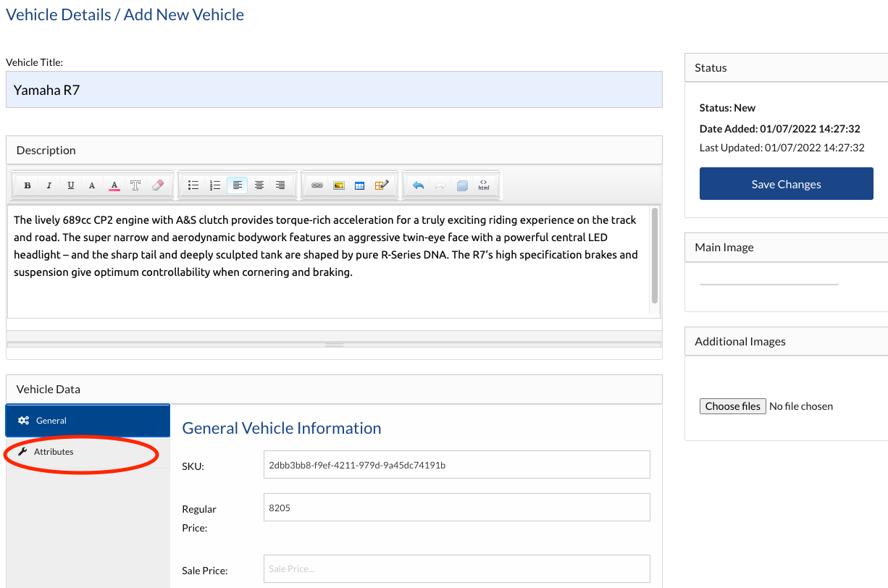Toggle align left for description text
Screen dimensions: 888x588
point(237,185)
